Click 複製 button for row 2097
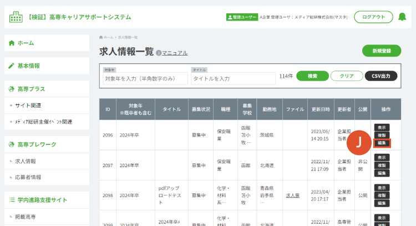Viewport: 416px width, 226px height. click(382, 165)
